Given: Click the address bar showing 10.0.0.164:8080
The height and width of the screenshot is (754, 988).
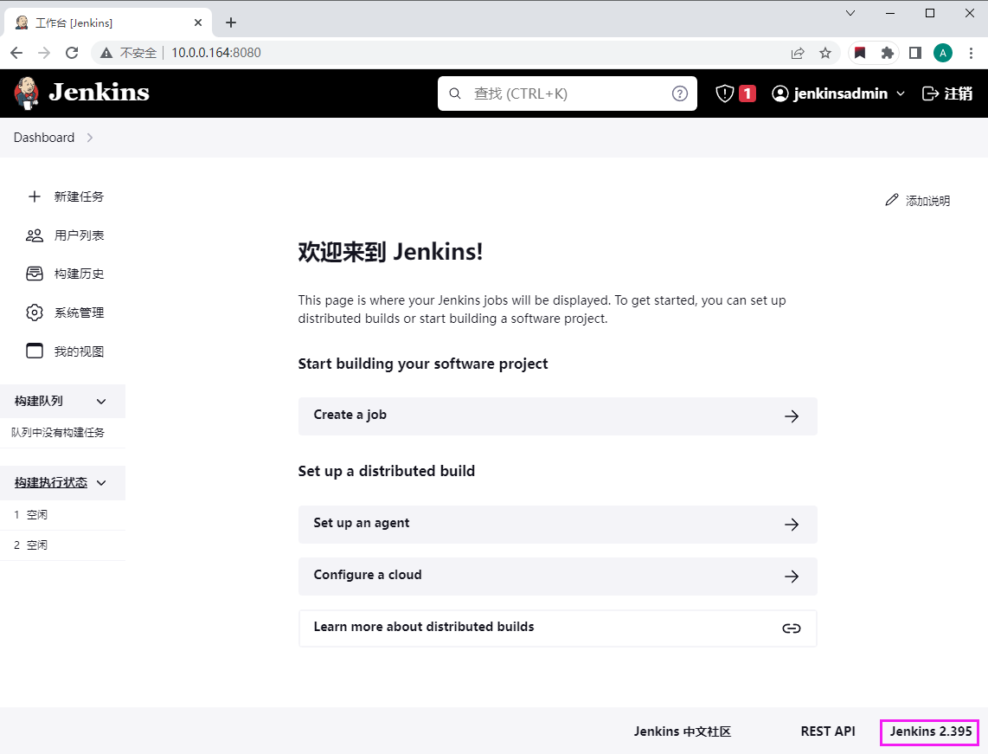Looking at the screenshot, I should tap(216, 53).
